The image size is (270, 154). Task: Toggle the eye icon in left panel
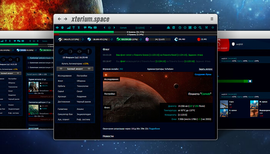coord(79,51)
